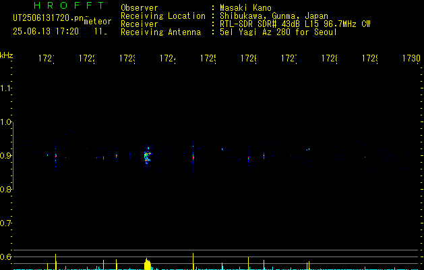Image resolution: width=424 pixels, height=270 pixels.
Task: Click the date stamp 25.06.13 17:20
Action: (x=46, y=32)
